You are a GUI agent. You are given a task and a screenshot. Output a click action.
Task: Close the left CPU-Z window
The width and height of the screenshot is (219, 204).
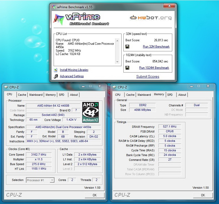[x=100, y=86]
